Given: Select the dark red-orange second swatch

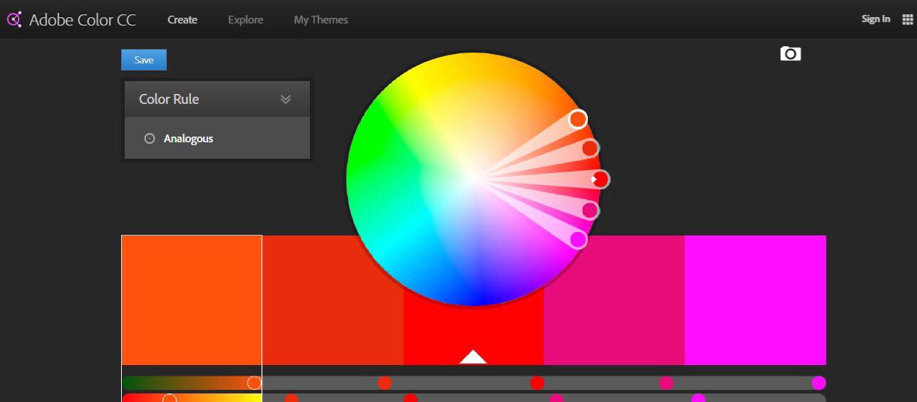Looking at the screenshot, I should point(333,299).
